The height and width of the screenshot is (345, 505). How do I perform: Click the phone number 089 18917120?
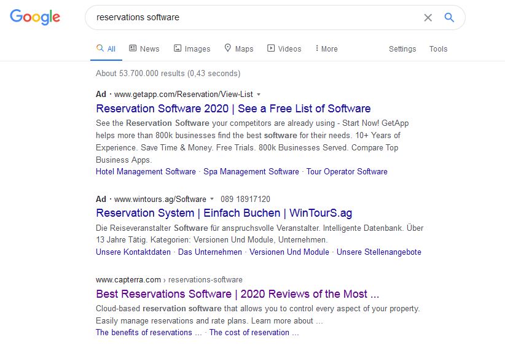(245, 200)
